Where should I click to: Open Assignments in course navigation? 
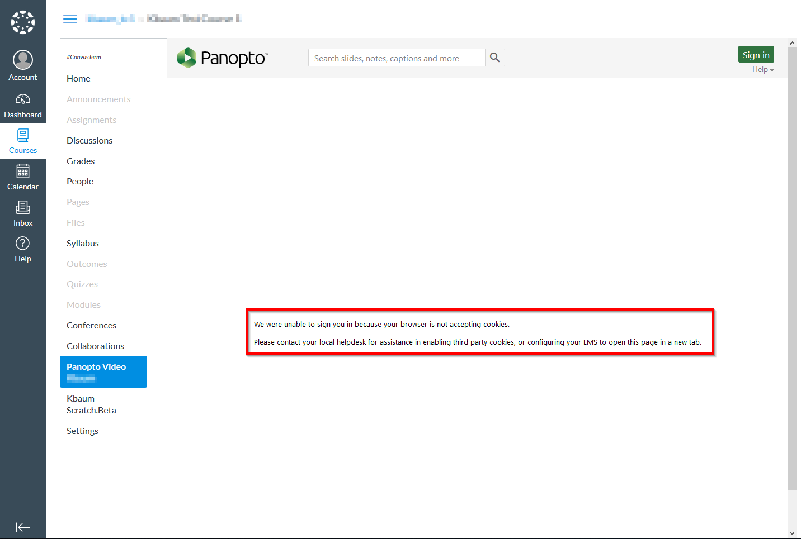pyautogui.click(x=92, y=120)
